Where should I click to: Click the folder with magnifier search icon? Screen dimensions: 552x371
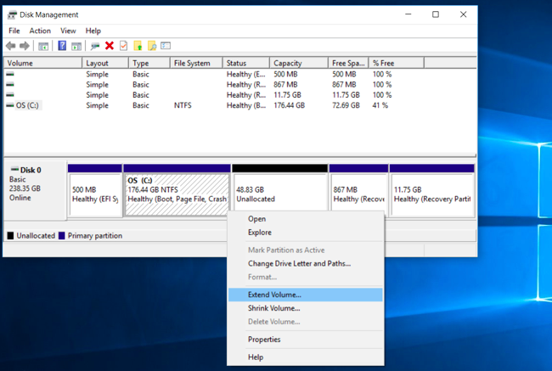[x=152, y=46]
